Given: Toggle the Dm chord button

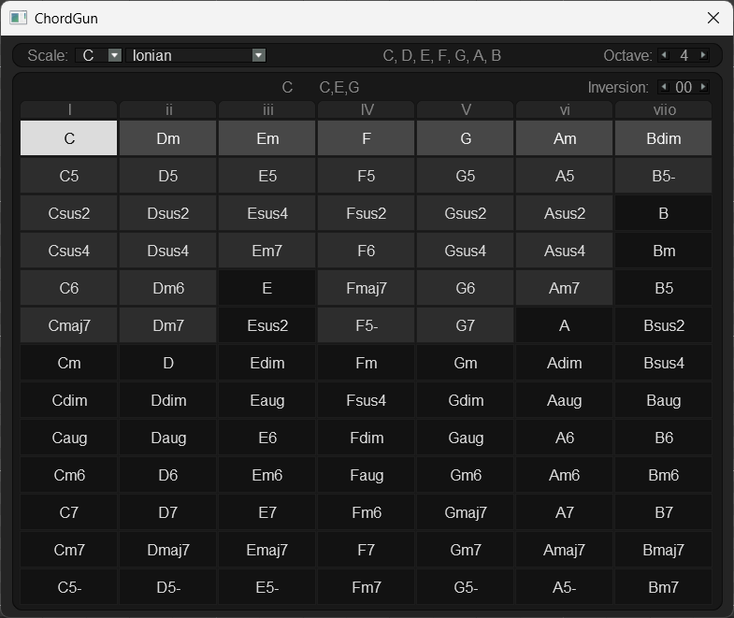Looking at the screenshot, I should coord(168,138).
